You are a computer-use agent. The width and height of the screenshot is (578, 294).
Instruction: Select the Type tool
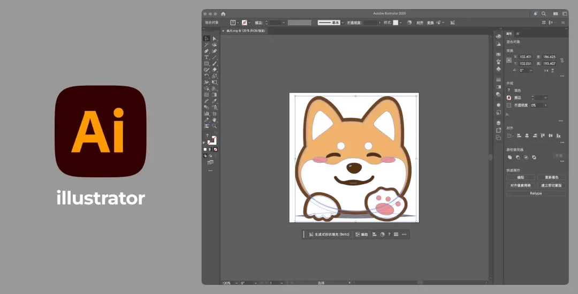(x=207, y=57)
